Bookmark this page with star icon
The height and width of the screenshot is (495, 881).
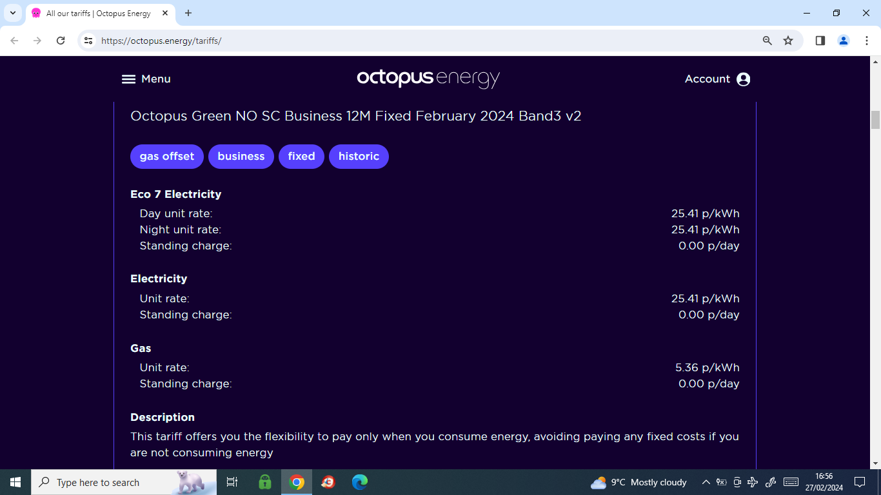tap(788, 41)
